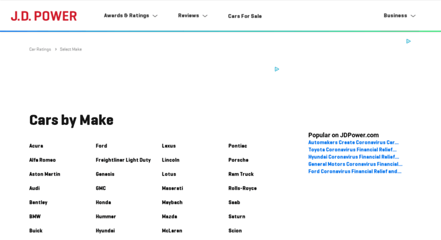Go to Cars For Sale
The height and width of the screenshot is (240, 441).
(245, 16)
